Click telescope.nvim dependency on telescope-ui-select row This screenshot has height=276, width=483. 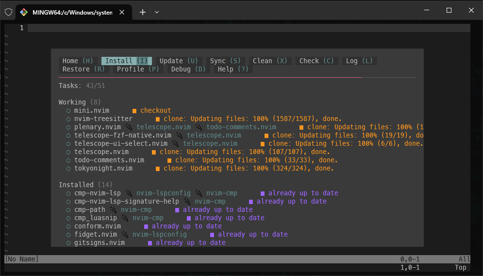pos(210,144)
